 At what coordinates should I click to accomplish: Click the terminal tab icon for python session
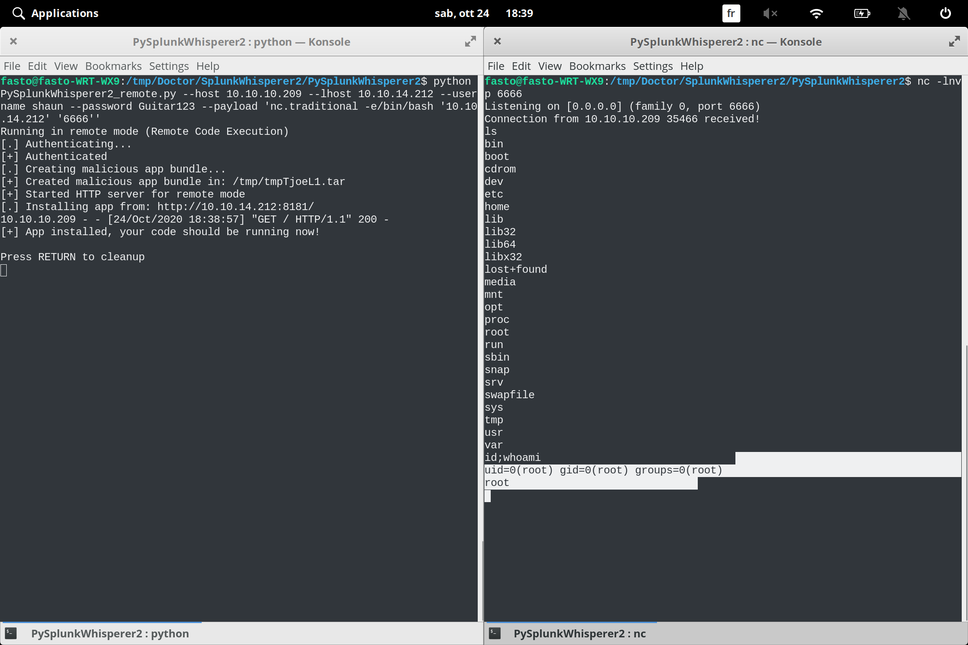[11, 633]
